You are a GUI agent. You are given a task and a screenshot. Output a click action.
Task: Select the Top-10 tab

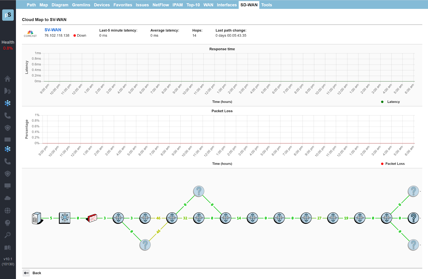click(193, 5)
